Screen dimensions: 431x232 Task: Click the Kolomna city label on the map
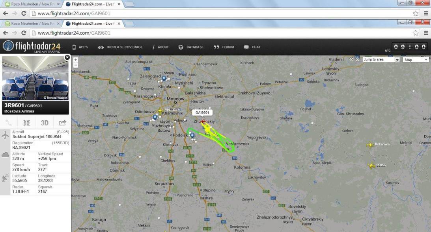click(x=242, y=167)
